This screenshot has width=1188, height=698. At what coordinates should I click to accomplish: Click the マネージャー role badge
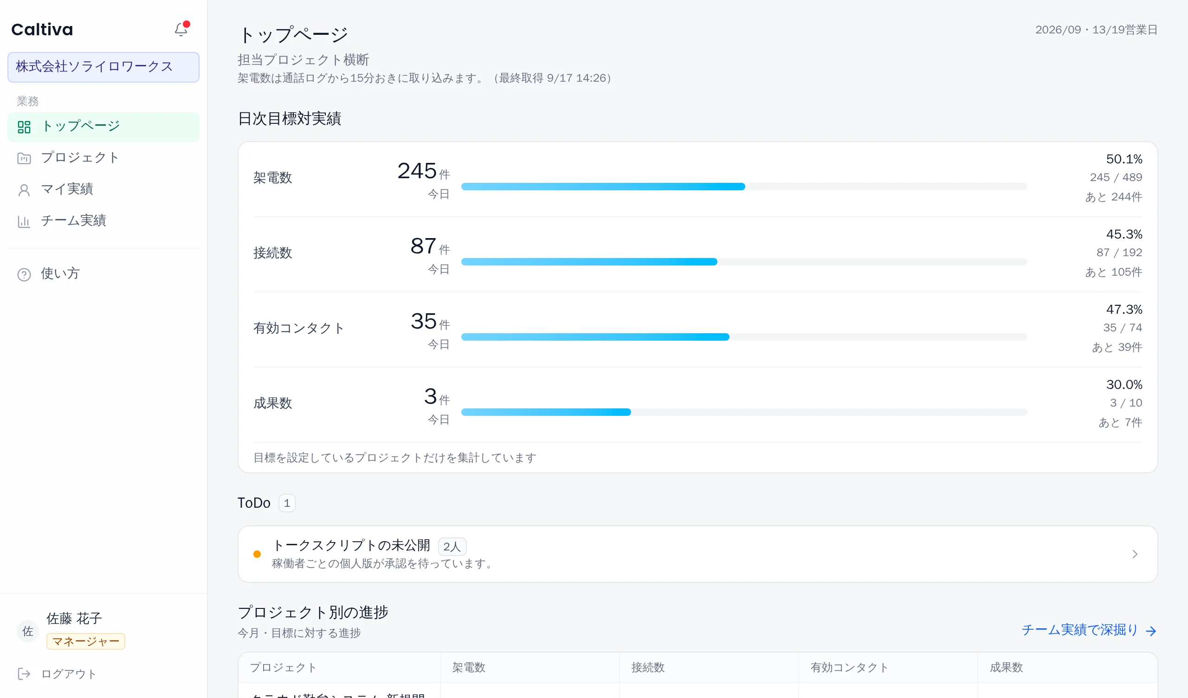(86, 641)
